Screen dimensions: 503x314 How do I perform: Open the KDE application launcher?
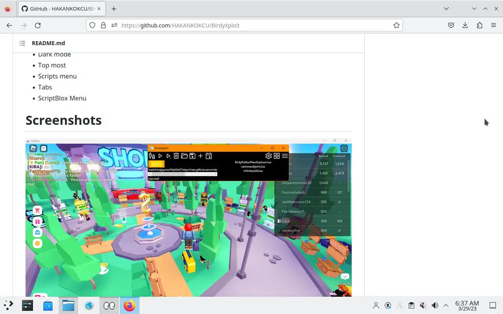pyautogui.click(x=9, y=305)
